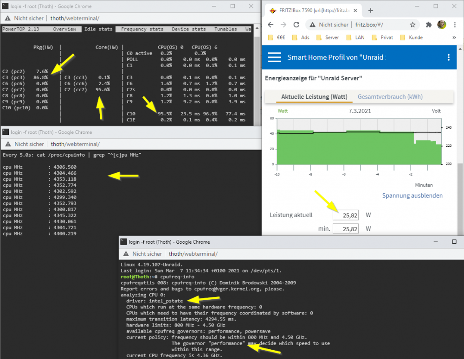
Task: Open the Chrome extensions puzzle icon
Action: click(428, 25)
